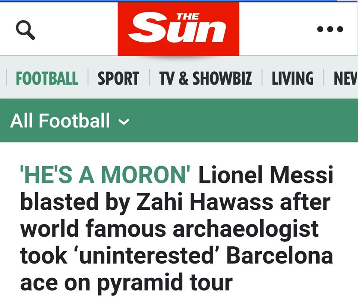This screenshot has height=306, width=358.
Task: Select the FOOTBALL tab
Action: point(47,78)
